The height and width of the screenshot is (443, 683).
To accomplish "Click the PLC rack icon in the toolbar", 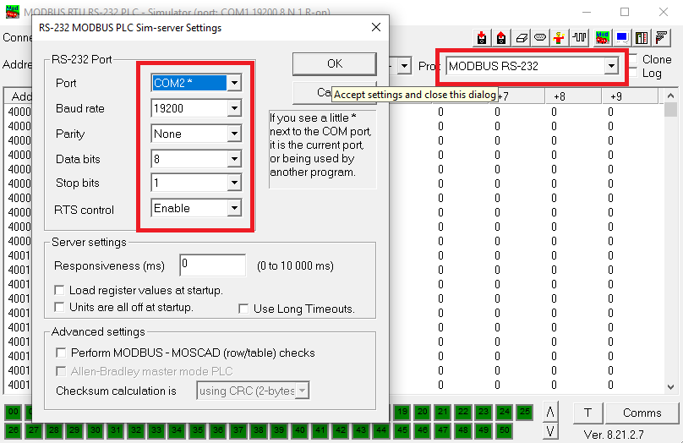I will coord(642,38).
